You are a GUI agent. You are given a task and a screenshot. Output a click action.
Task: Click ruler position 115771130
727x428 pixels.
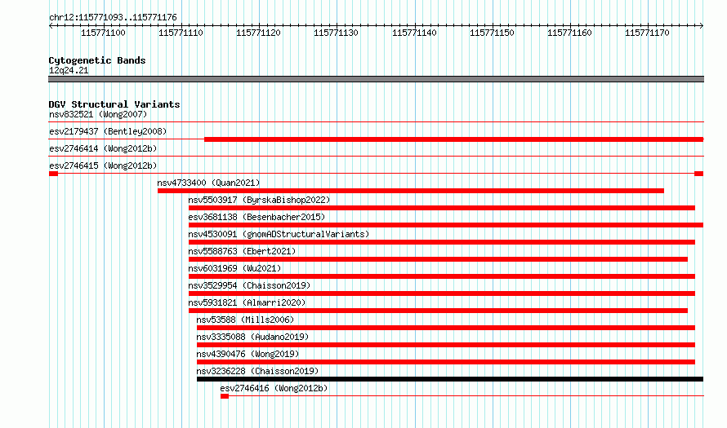click(x=336, y=33)
